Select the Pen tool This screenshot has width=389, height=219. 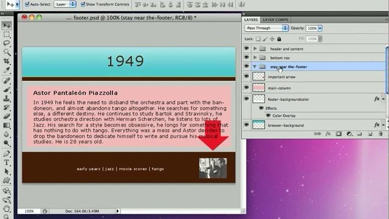click(x=7, y=153)
